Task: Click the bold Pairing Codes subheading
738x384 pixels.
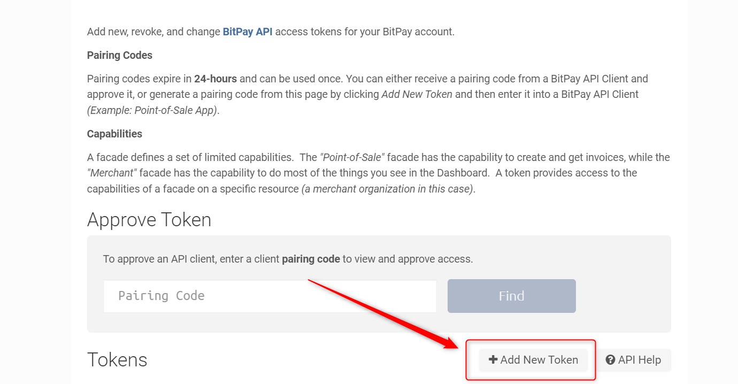Action: click(120, 55)
